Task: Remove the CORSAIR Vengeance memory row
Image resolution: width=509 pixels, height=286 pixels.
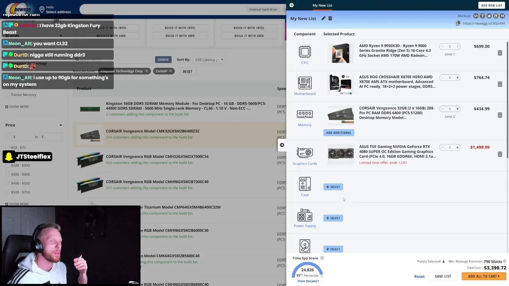Action: [500, 115]
